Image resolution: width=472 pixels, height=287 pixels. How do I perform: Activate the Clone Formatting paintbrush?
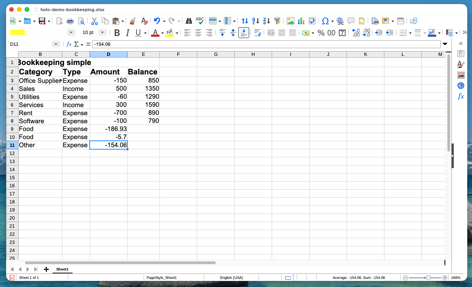133,21
